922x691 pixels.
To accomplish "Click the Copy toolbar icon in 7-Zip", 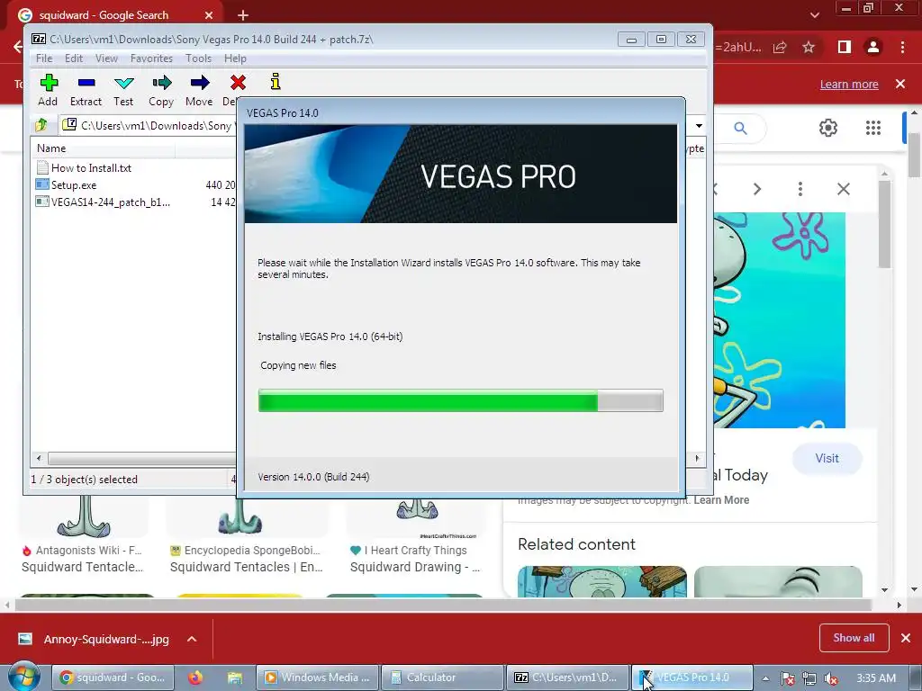I will point(161,90).
